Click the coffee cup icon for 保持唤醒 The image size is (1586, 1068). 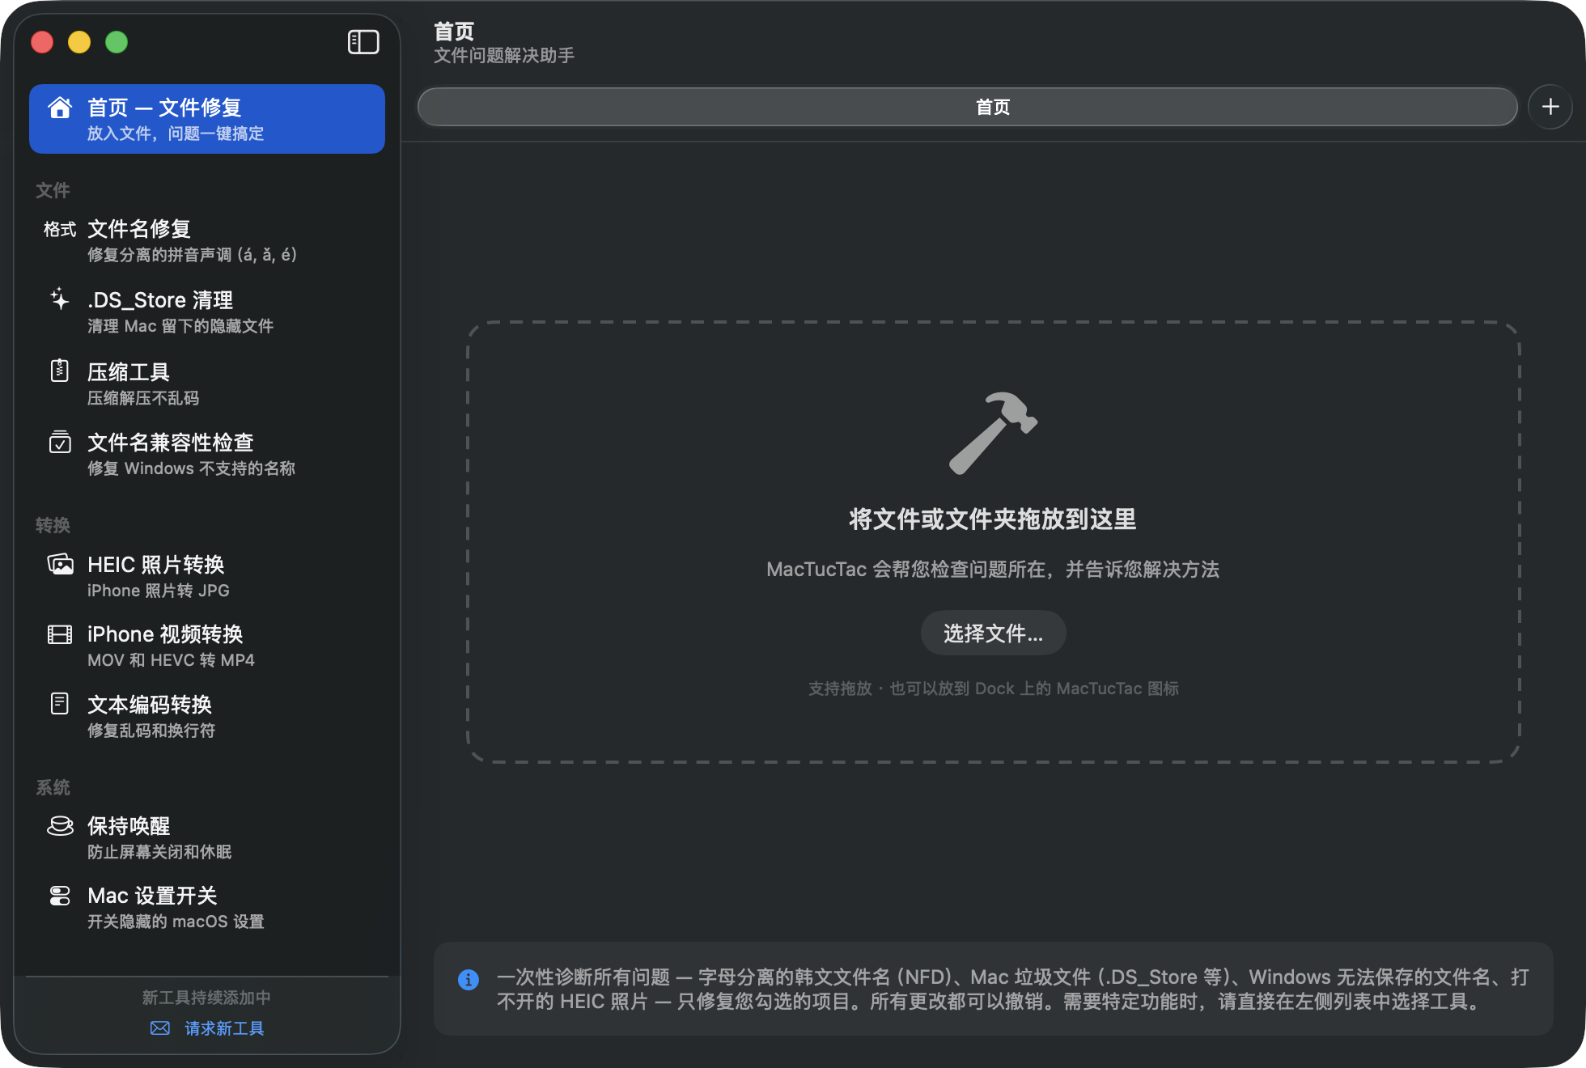[x=60, y=826]
